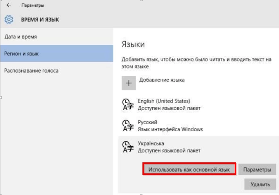
Task: Select Регион и язык in the sidebar
Action: 22,53
